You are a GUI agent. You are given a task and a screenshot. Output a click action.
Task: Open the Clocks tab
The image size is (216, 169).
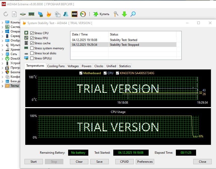pyautogui.click(x=99, y=66)
